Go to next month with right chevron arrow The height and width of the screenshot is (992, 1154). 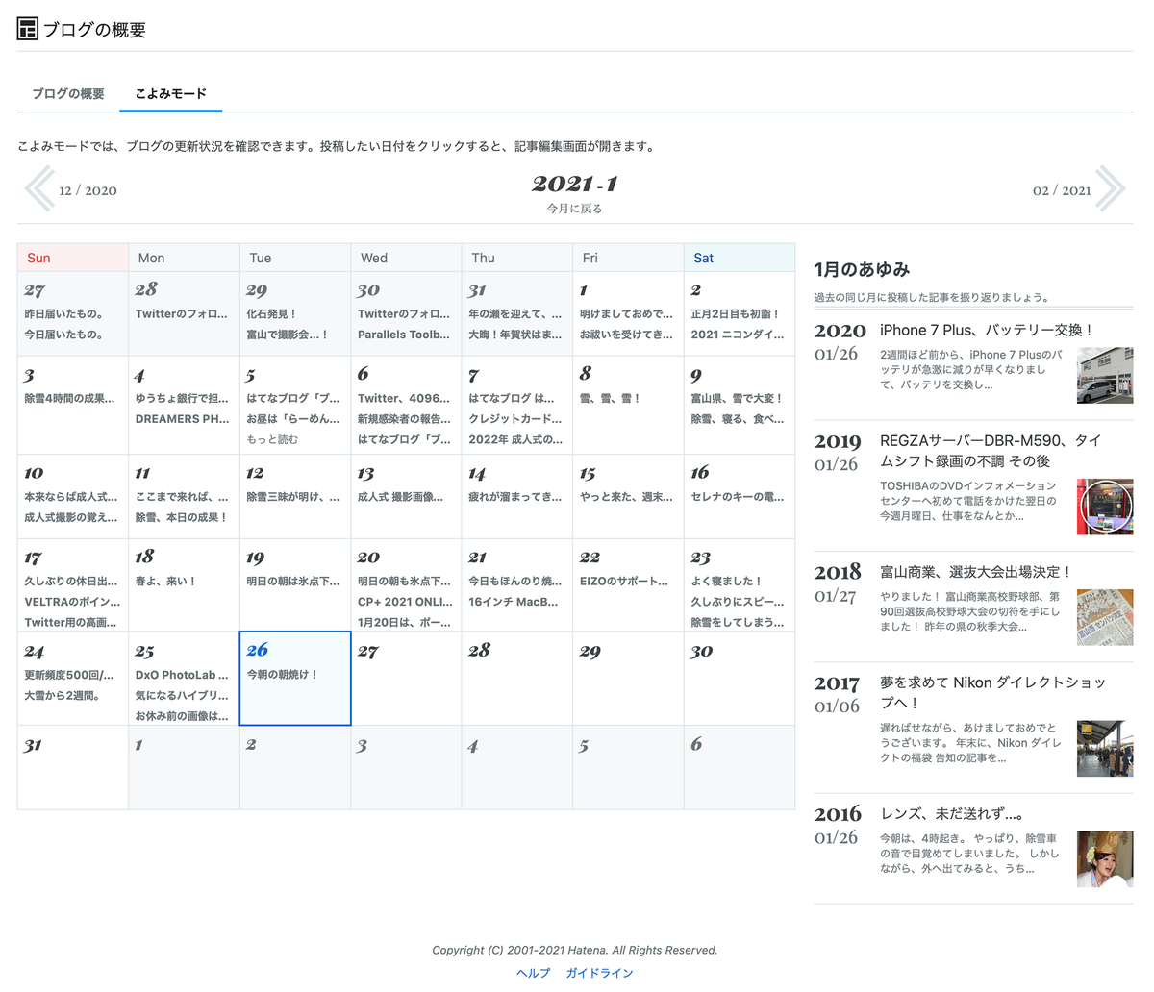pos(1110,188)
